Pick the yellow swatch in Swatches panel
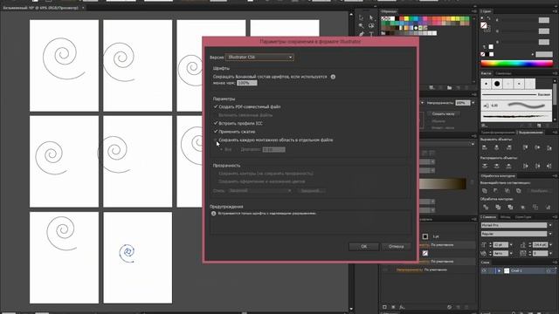The image size is (559, 314). point(406,18)
